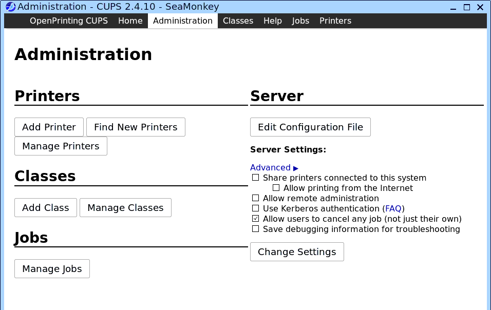The height and width of the screenshot is (310, 491).
Task: Uncheck Allow users to cancel any job
Action: [x=256, y=218]
